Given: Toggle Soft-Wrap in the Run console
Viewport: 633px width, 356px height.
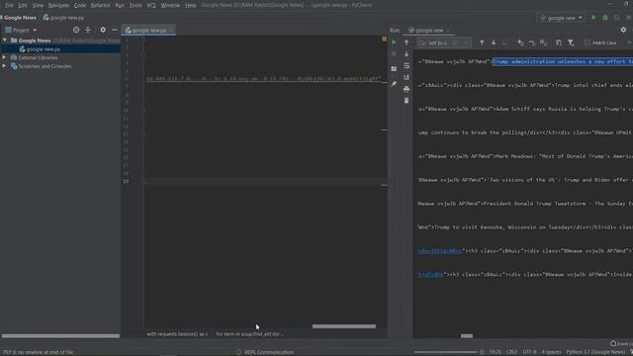Looking at the screenshot, I should [407, 66].
